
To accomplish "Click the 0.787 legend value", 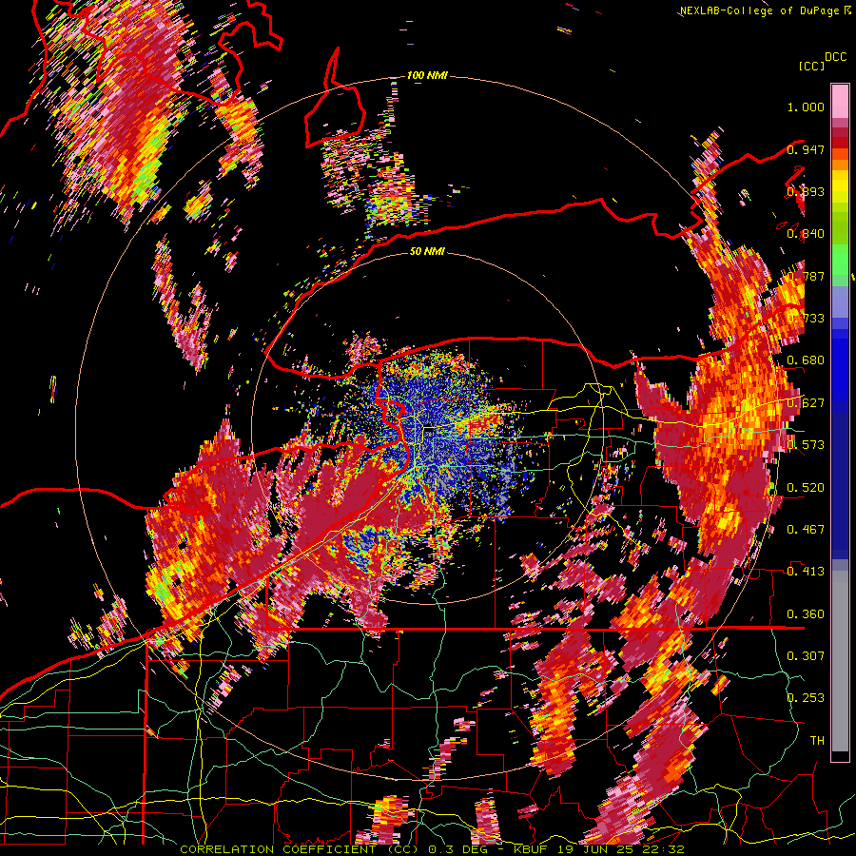I will click(806, 276).
